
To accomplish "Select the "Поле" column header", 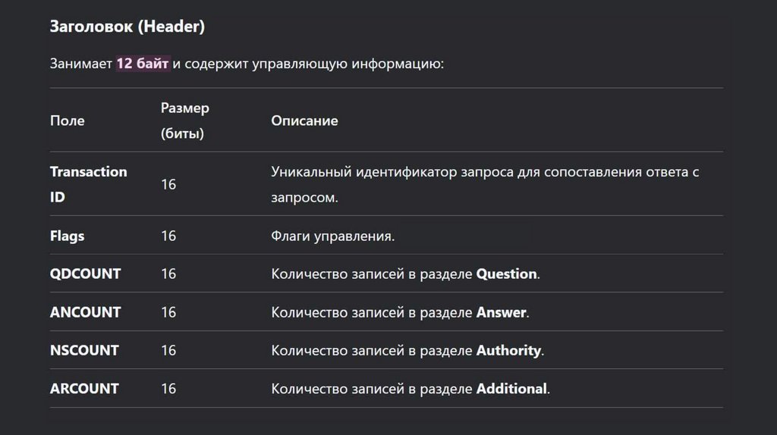I will (68, 120).
